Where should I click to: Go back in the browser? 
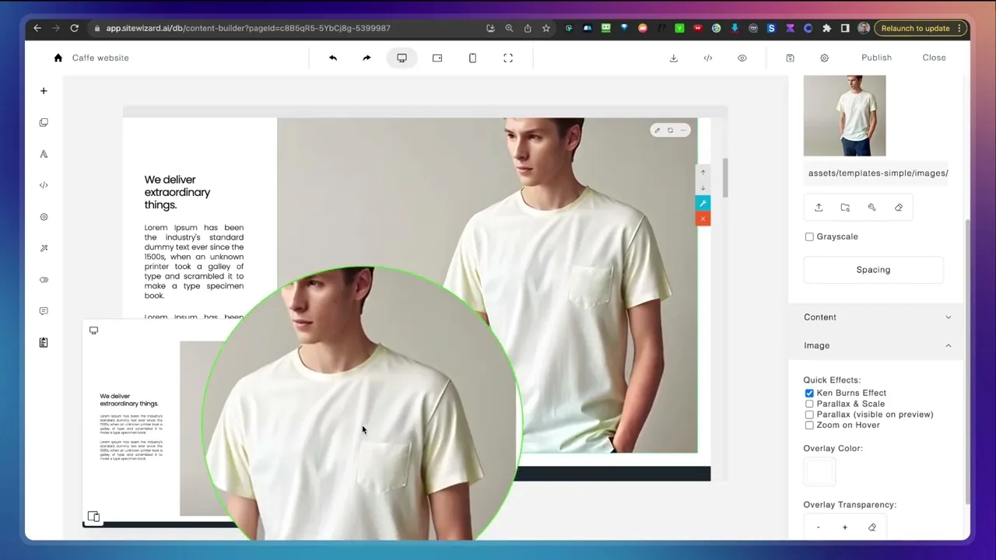point(37,28)
